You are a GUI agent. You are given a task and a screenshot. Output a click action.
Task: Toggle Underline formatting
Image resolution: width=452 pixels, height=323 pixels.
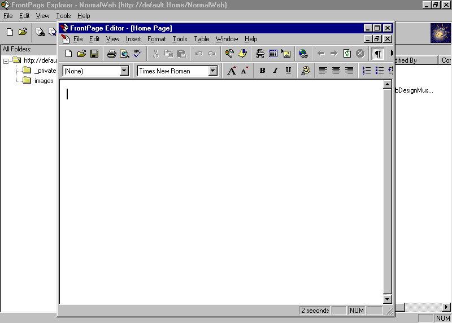[288, 71]
